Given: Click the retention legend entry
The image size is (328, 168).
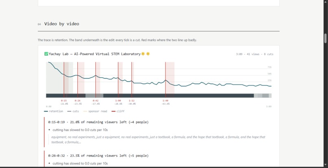Looking at the screenshot, I should 54,111.
